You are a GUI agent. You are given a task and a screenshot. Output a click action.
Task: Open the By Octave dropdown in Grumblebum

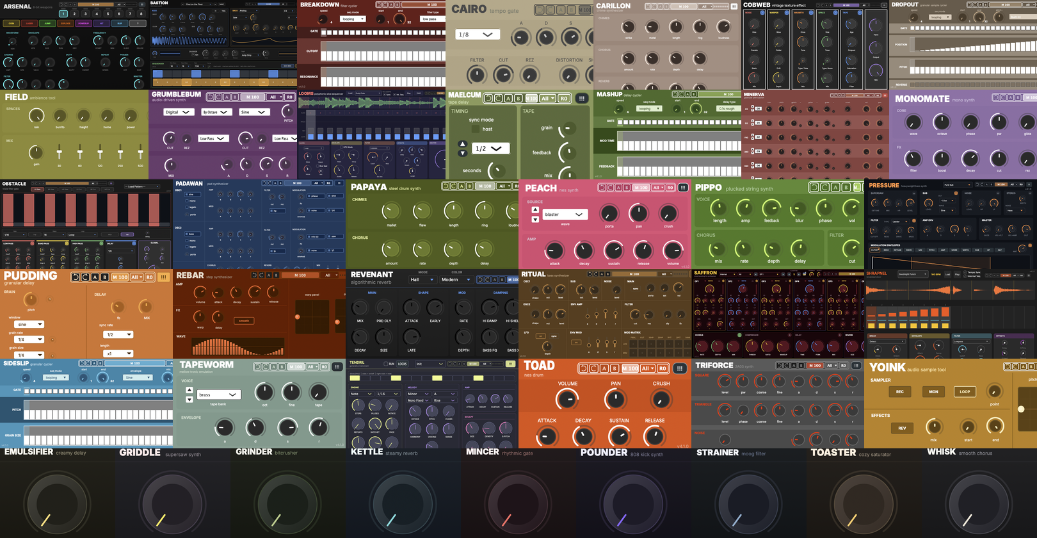coord(218,112)
